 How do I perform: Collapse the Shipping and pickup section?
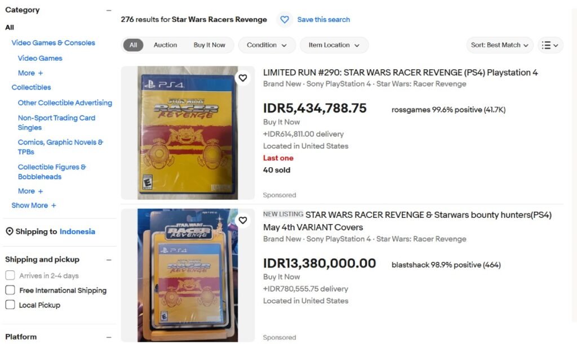[x=109, y=260]
